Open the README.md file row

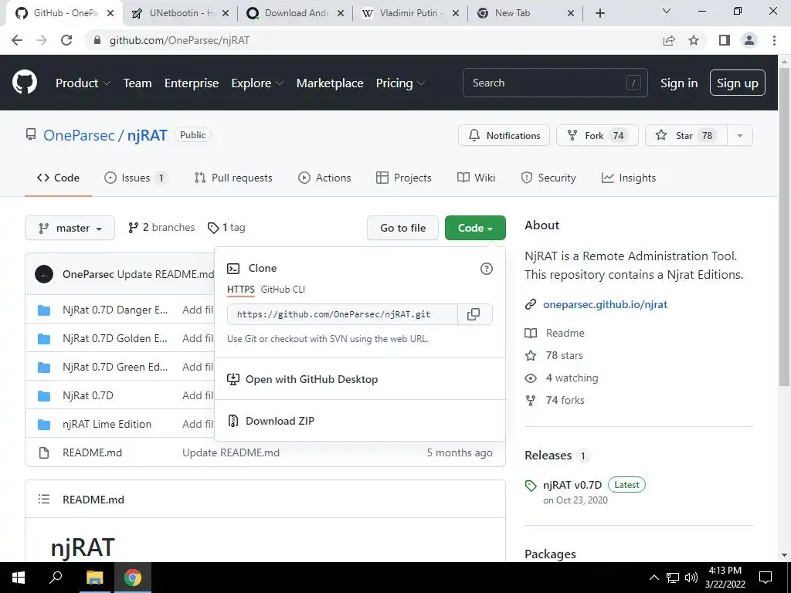(266, 452)
